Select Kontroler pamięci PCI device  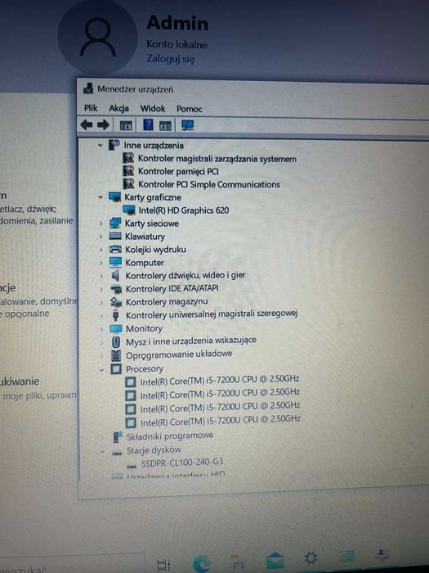pos(178,171)
